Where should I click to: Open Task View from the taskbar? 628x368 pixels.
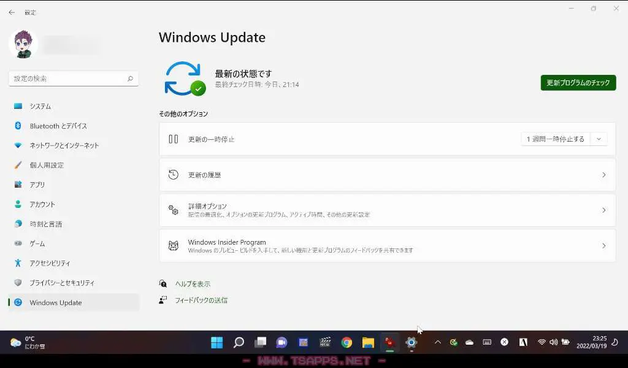coord(260,343)
